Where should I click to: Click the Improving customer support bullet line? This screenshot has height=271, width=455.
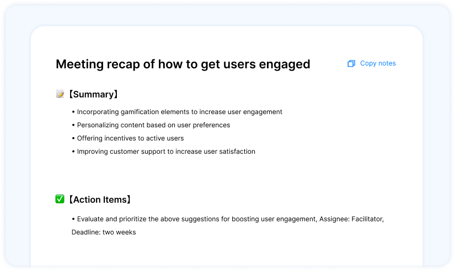[x=163, y=151]
